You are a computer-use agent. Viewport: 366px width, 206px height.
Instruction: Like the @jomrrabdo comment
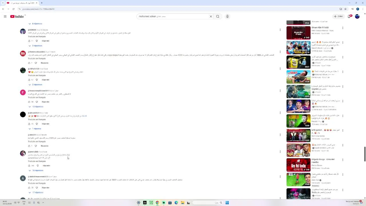point(29,166)
